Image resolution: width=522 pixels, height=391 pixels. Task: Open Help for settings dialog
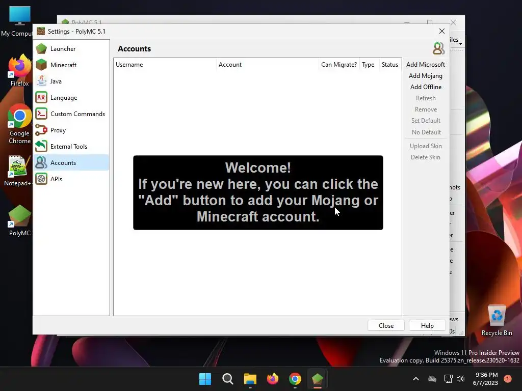427,325
